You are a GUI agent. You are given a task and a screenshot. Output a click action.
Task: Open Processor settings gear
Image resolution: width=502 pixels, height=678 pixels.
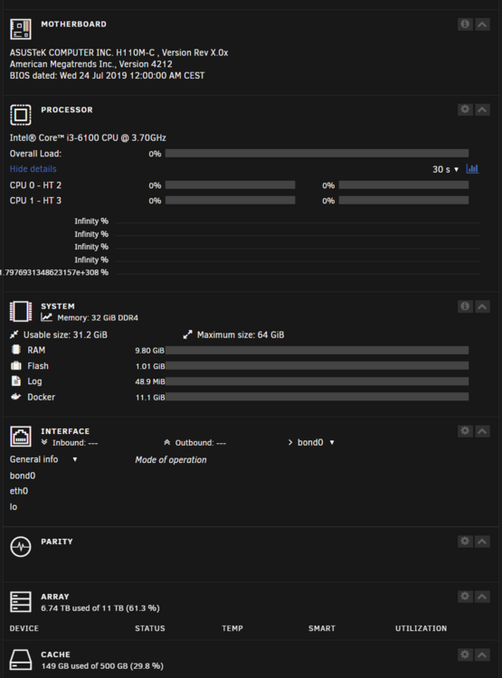click(x=465, y=109)
